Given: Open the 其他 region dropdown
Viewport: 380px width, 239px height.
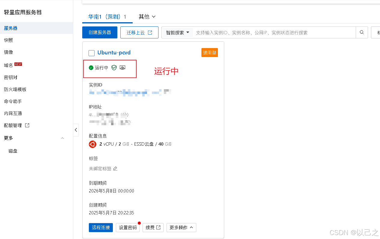Looking at the screenshot, I should tap(147, 17).
